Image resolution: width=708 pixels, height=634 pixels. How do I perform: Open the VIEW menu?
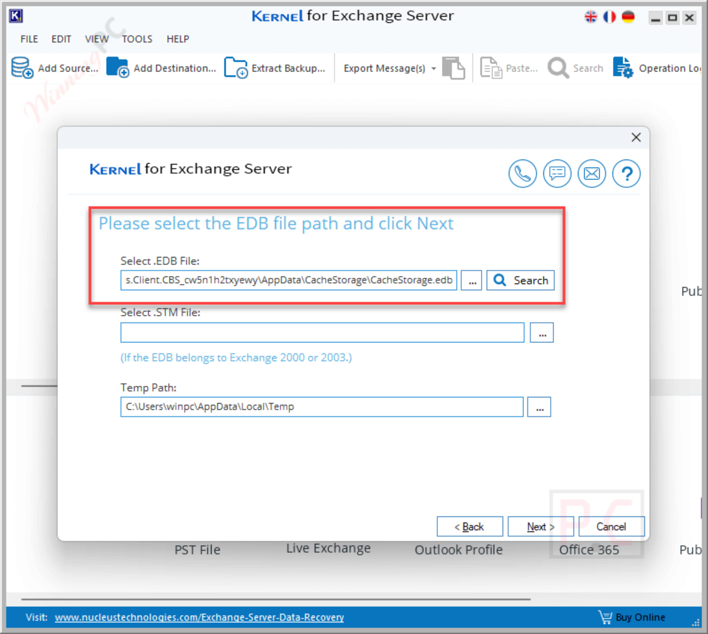pyautogui.click(x=97, y=39)
